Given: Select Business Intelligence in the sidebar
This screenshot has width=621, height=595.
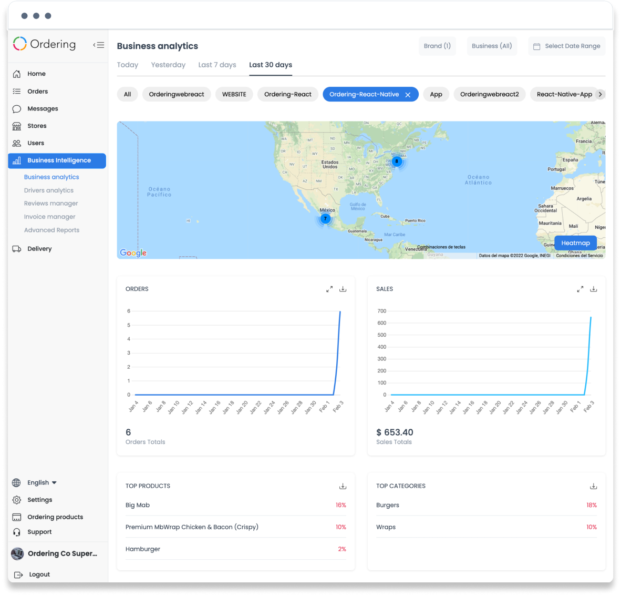Looking at the screenshot, I should click(x=57, y=160).
